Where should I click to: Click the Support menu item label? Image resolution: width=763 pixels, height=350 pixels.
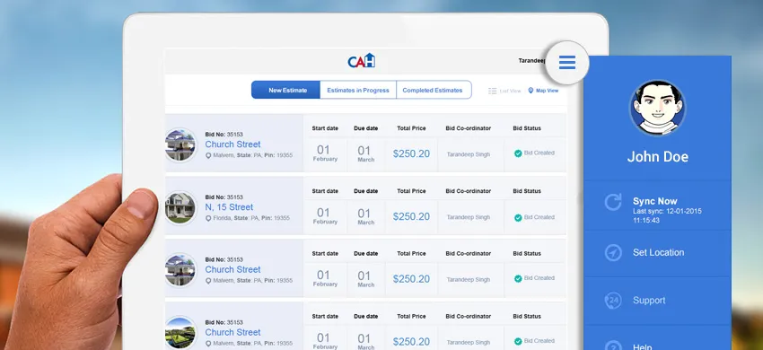pyautogui.click(x=649, y=301)
